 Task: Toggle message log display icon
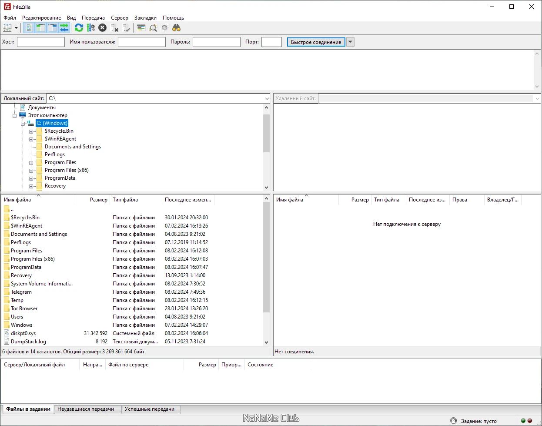pos(29,28)
